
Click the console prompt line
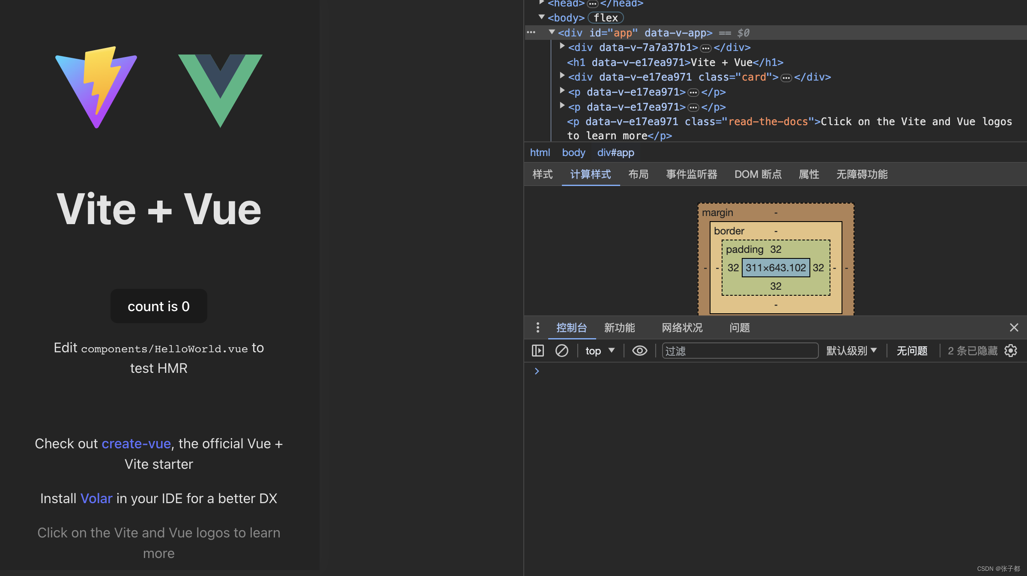click(x=775, y=371)
